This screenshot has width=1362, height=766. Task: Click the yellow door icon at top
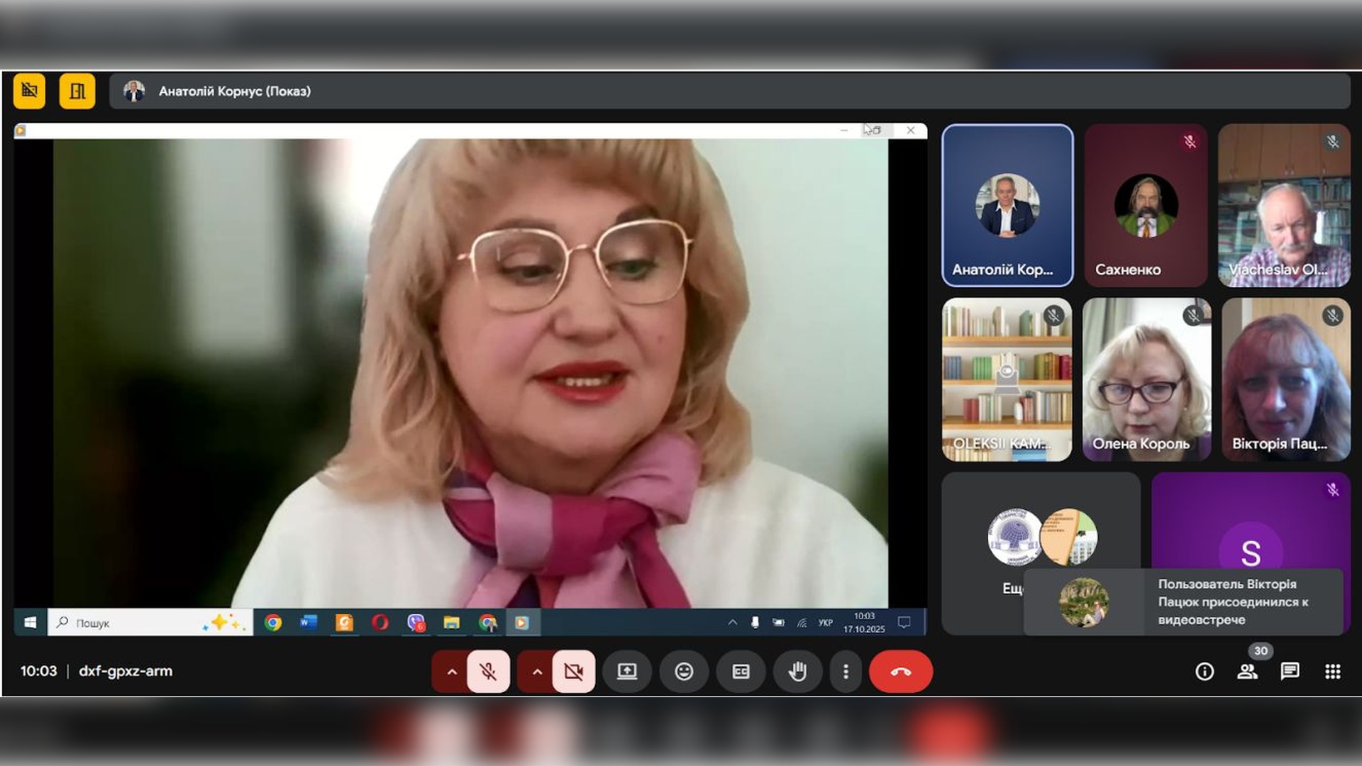[77, 91]
